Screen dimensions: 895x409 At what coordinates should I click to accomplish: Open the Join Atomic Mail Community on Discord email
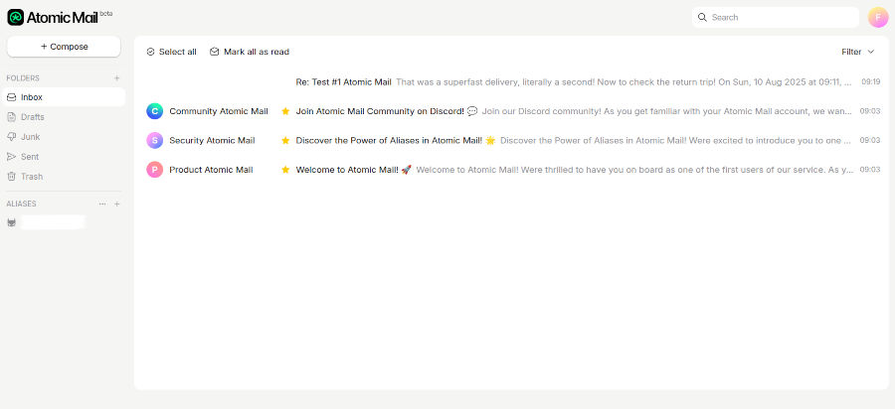512,111
